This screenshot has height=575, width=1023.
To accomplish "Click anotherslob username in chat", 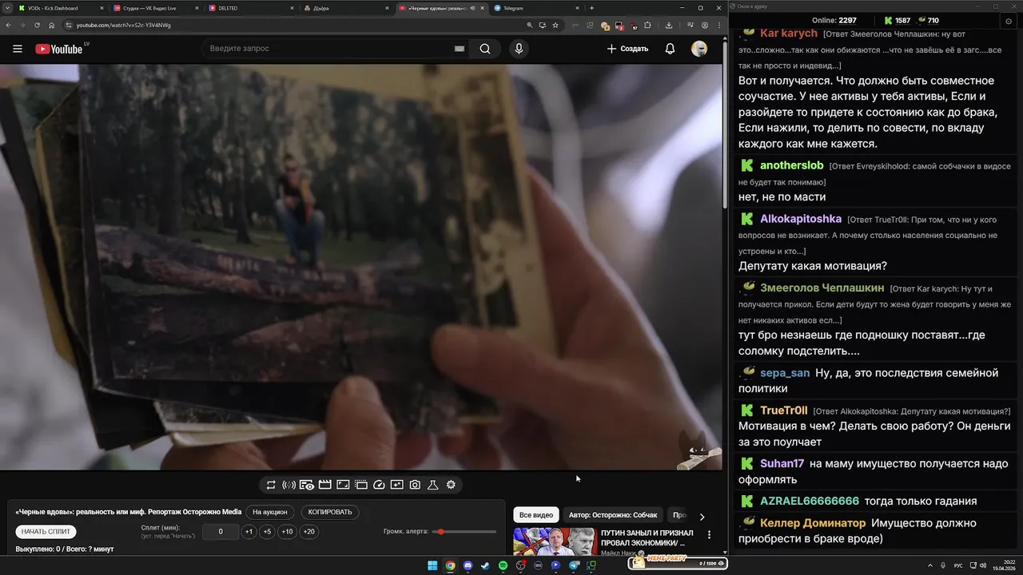I will (x=791, y=165).
